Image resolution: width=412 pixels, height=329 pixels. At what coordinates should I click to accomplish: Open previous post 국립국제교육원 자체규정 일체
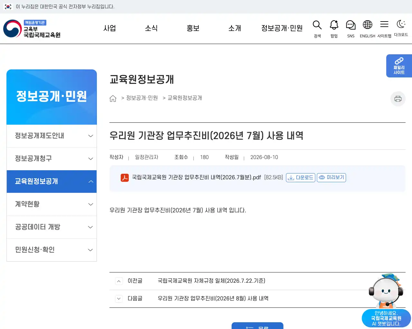pos(211,281)
